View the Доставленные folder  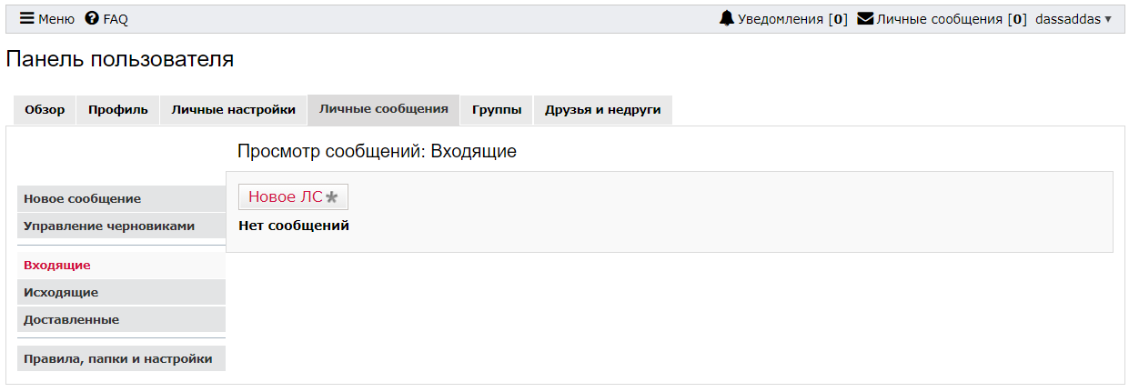[x=71, y=320]
